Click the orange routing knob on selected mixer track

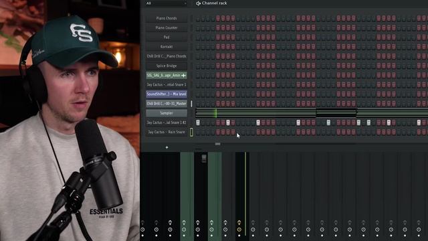[x=239, y=230]
